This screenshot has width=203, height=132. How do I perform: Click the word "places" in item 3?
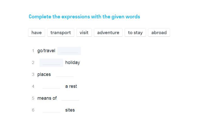44,74
